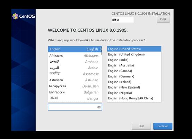Click the keyboard layout icon beside 'us'

point(114,20)
